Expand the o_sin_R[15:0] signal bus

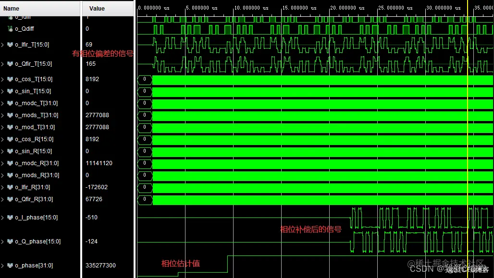[2, 151]
